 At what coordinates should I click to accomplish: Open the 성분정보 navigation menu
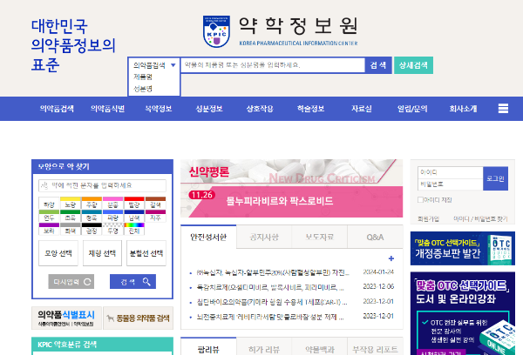coord(209,109)
